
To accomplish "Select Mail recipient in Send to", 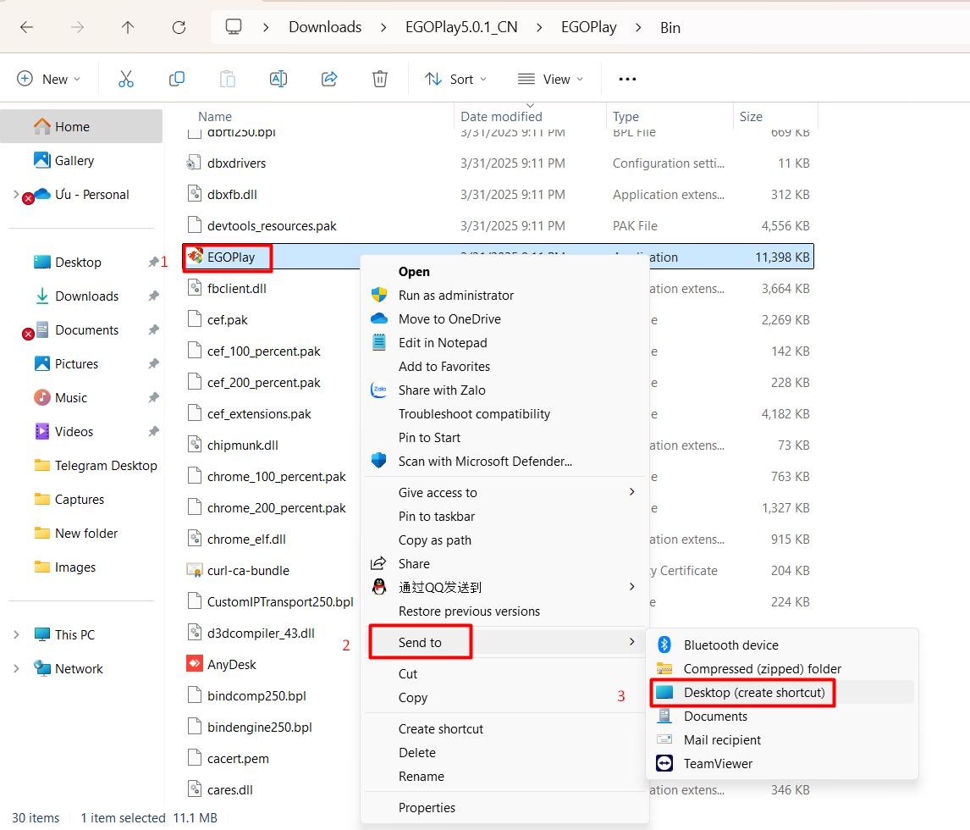I will pos(782,739).
